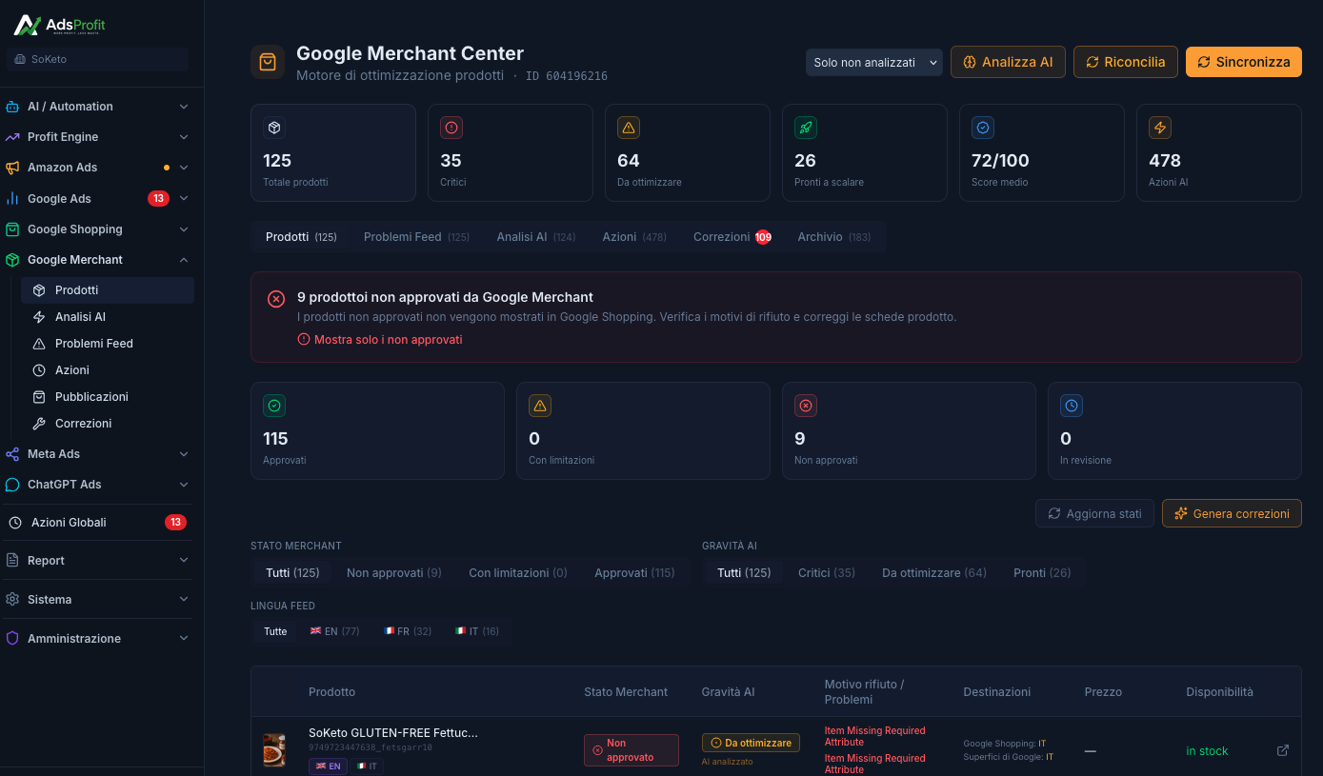
Task: Filter feed language by EN (77)
Action: (x=334, y=631)
